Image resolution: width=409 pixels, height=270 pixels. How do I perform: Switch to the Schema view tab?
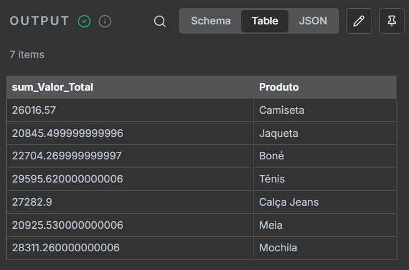point(211,21)
